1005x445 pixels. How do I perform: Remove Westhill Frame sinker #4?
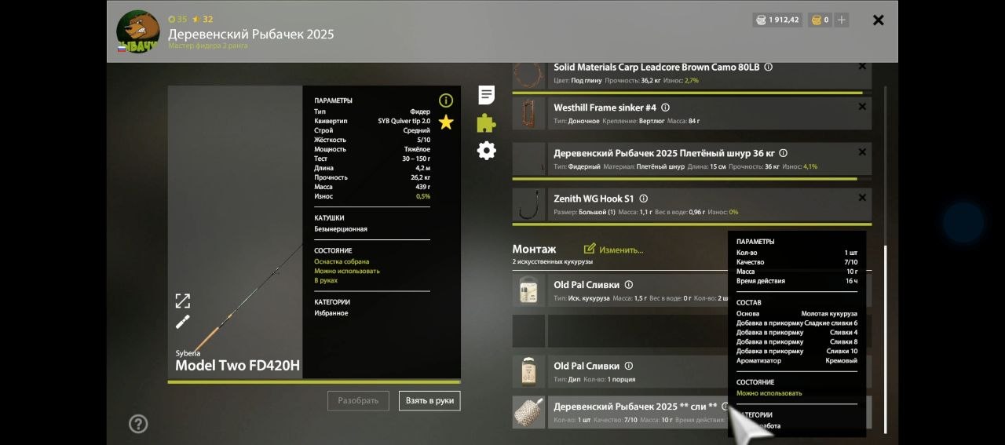point(862,107)
